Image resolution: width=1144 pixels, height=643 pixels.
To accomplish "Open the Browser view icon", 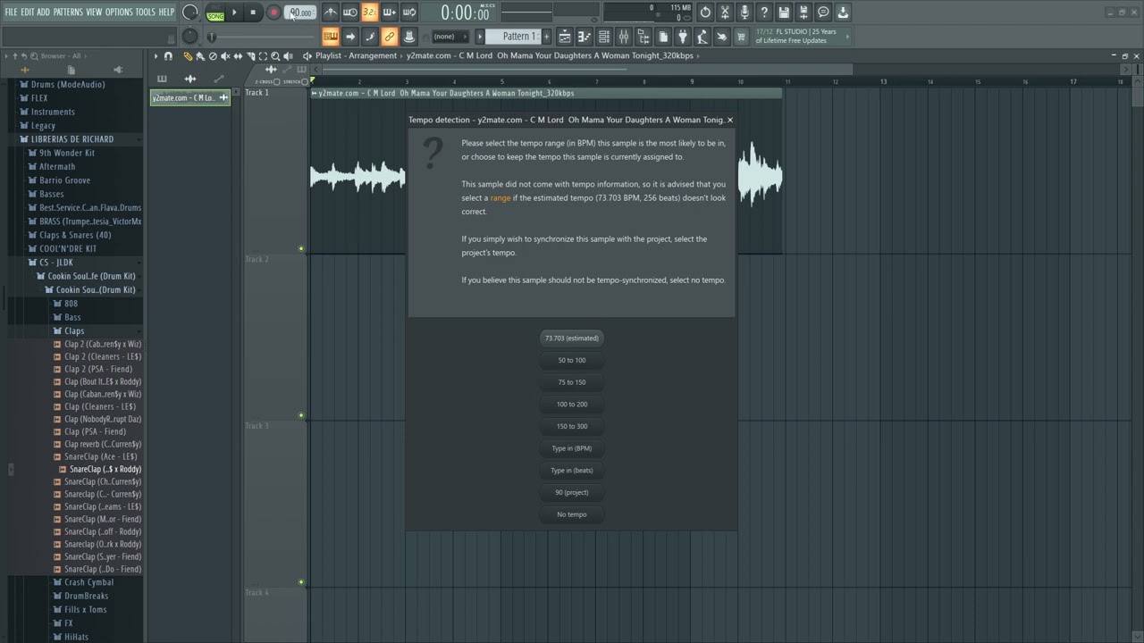I will point(643,37).
